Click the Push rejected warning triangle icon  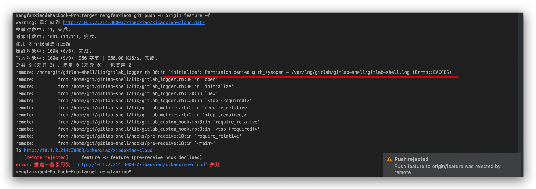tap(389, 159)
